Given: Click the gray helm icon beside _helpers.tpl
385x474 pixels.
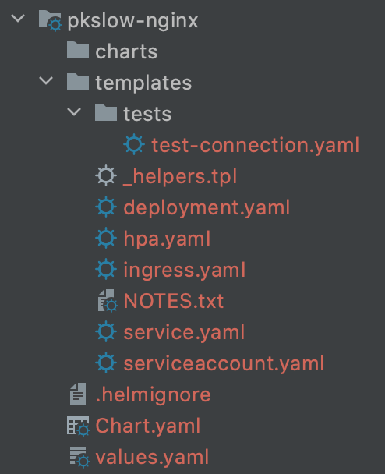Looking at the screenshot, I should 106,175.
